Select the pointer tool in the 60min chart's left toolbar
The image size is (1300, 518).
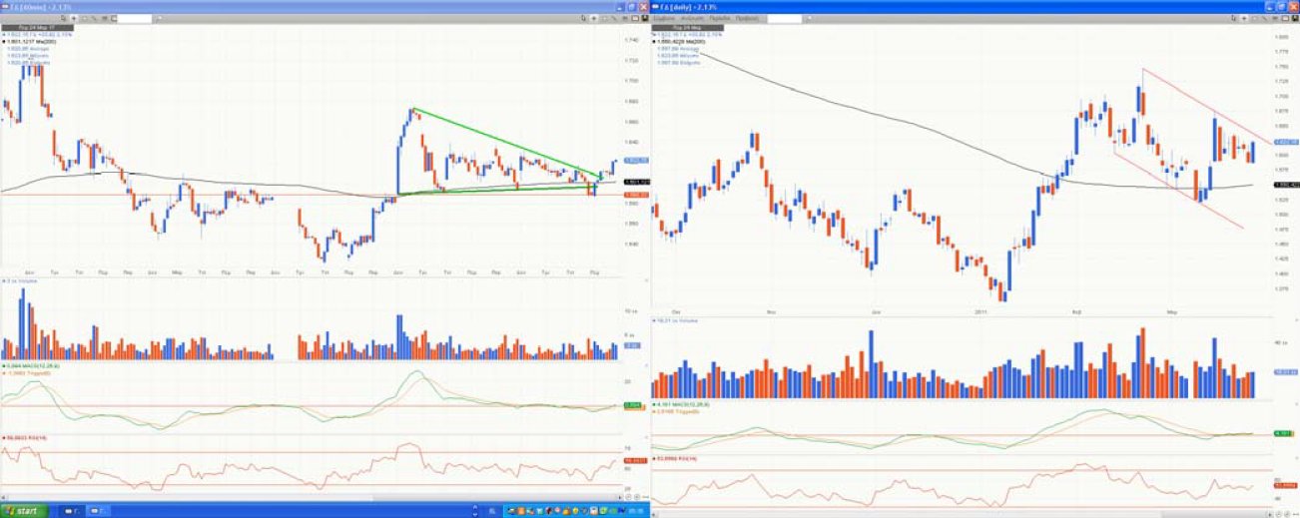pos(62,18)
